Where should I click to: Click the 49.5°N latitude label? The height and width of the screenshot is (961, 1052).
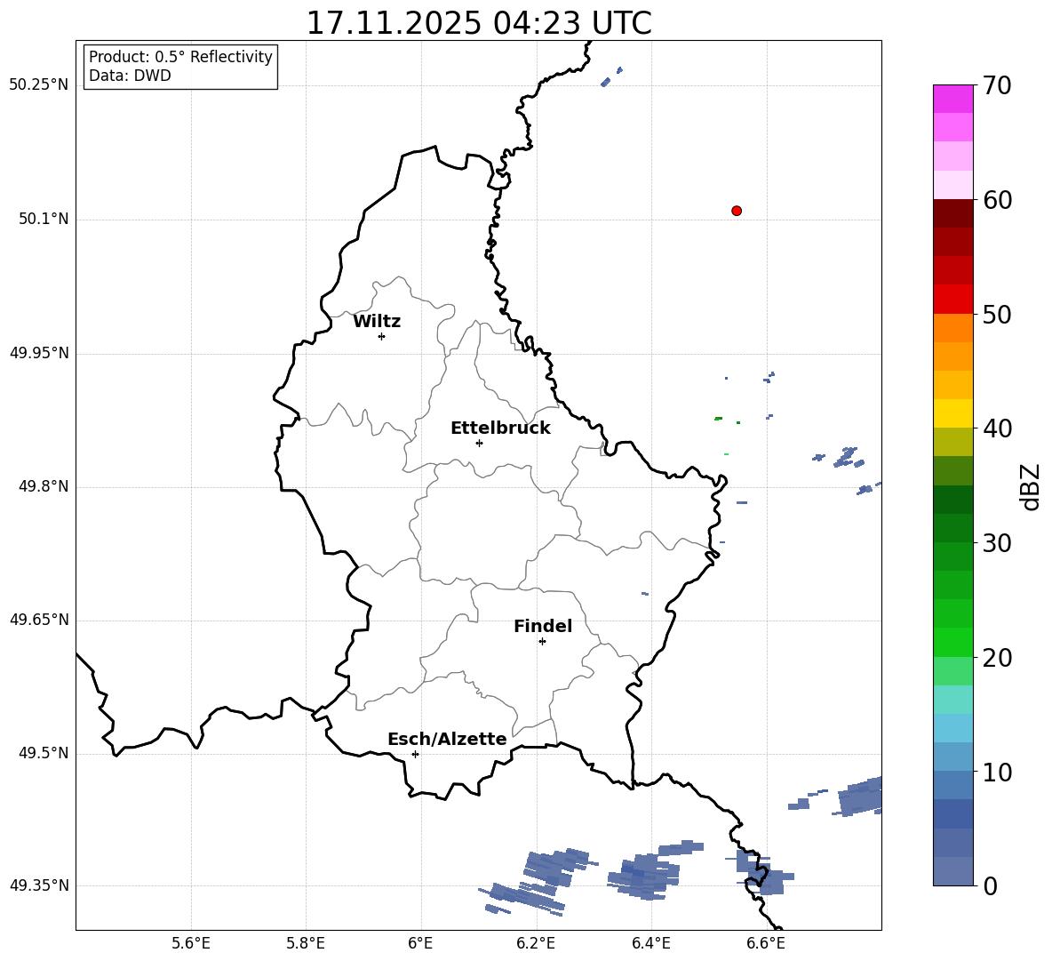(44, 753)
